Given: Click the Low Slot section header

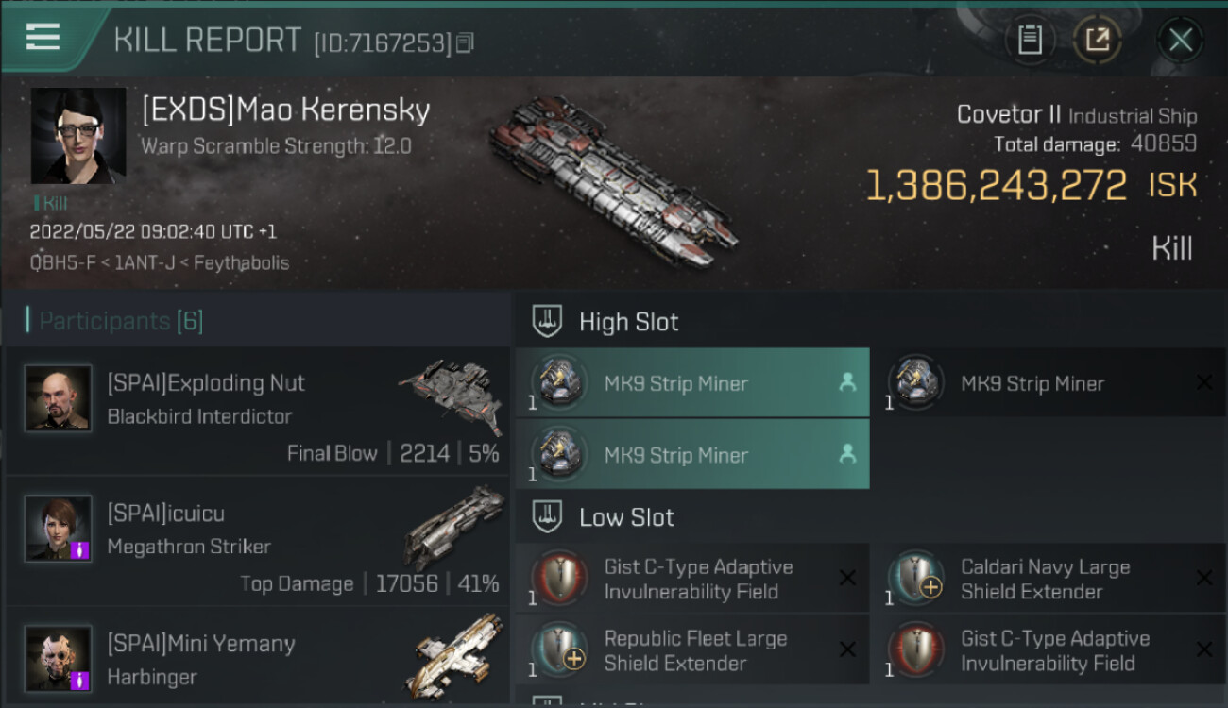Looking at the screenshot, I should (x=626, y=517).
